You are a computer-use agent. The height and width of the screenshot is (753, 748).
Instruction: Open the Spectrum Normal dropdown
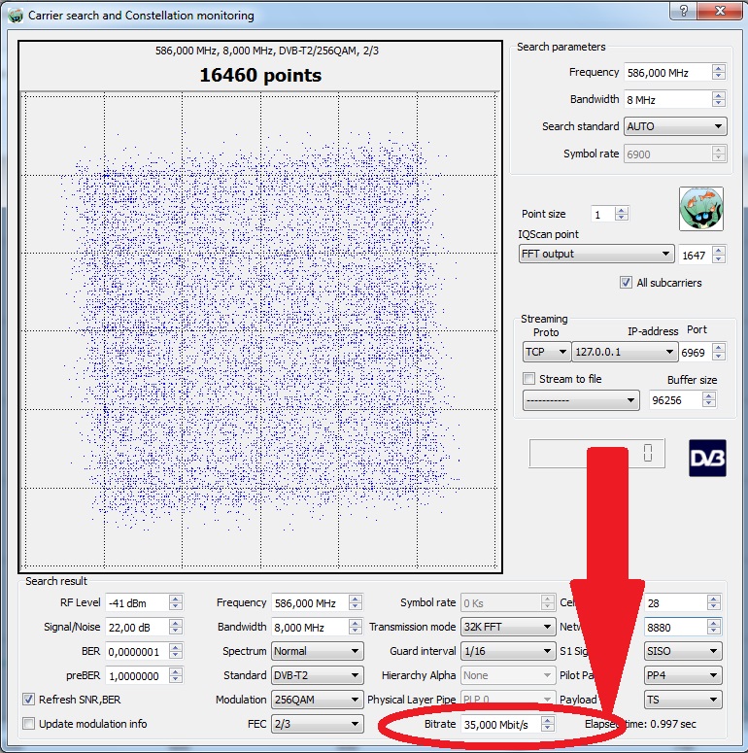pyautogui.click(x=318, y=651)
